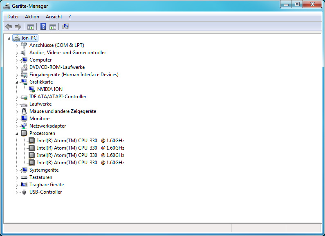The height and width of the screenshot is (236, 325).
Task: Select the third Intel Atom CPU 330 entry
Action: pyautogui.click(x=81, y=155)
